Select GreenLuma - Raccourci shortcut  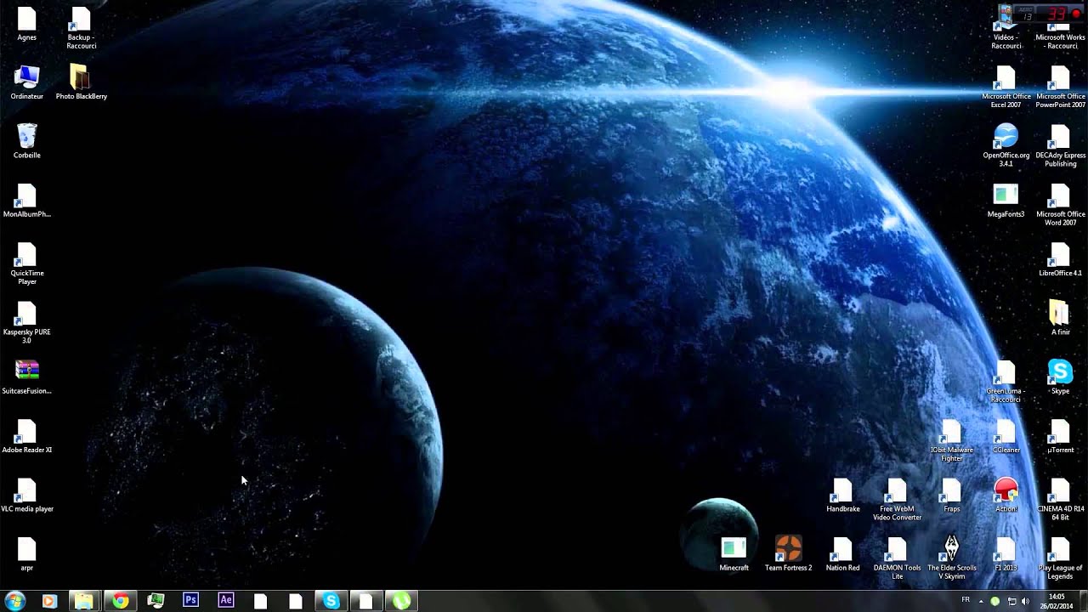pyautogui.click(x=1006, y=382)
